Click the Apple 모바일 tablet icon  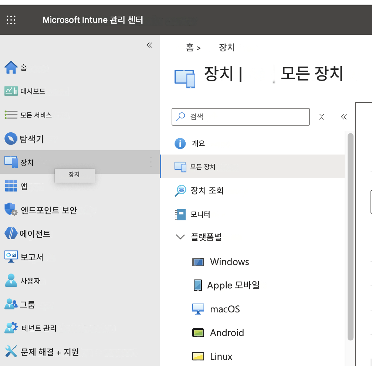pyautogui.click(x=197, y=285)
